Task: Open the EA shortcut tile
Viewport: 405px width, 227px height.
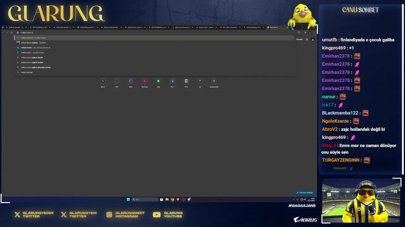Action: point(200,83)
